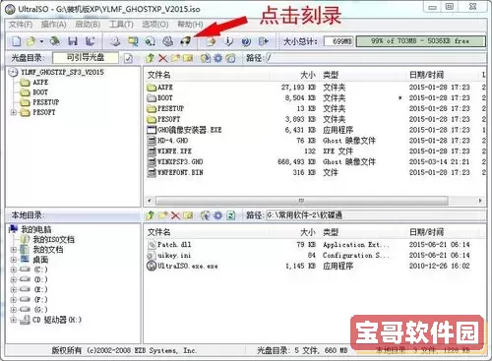Click the Mount to virtual drive icon

[x=167, y=41]
